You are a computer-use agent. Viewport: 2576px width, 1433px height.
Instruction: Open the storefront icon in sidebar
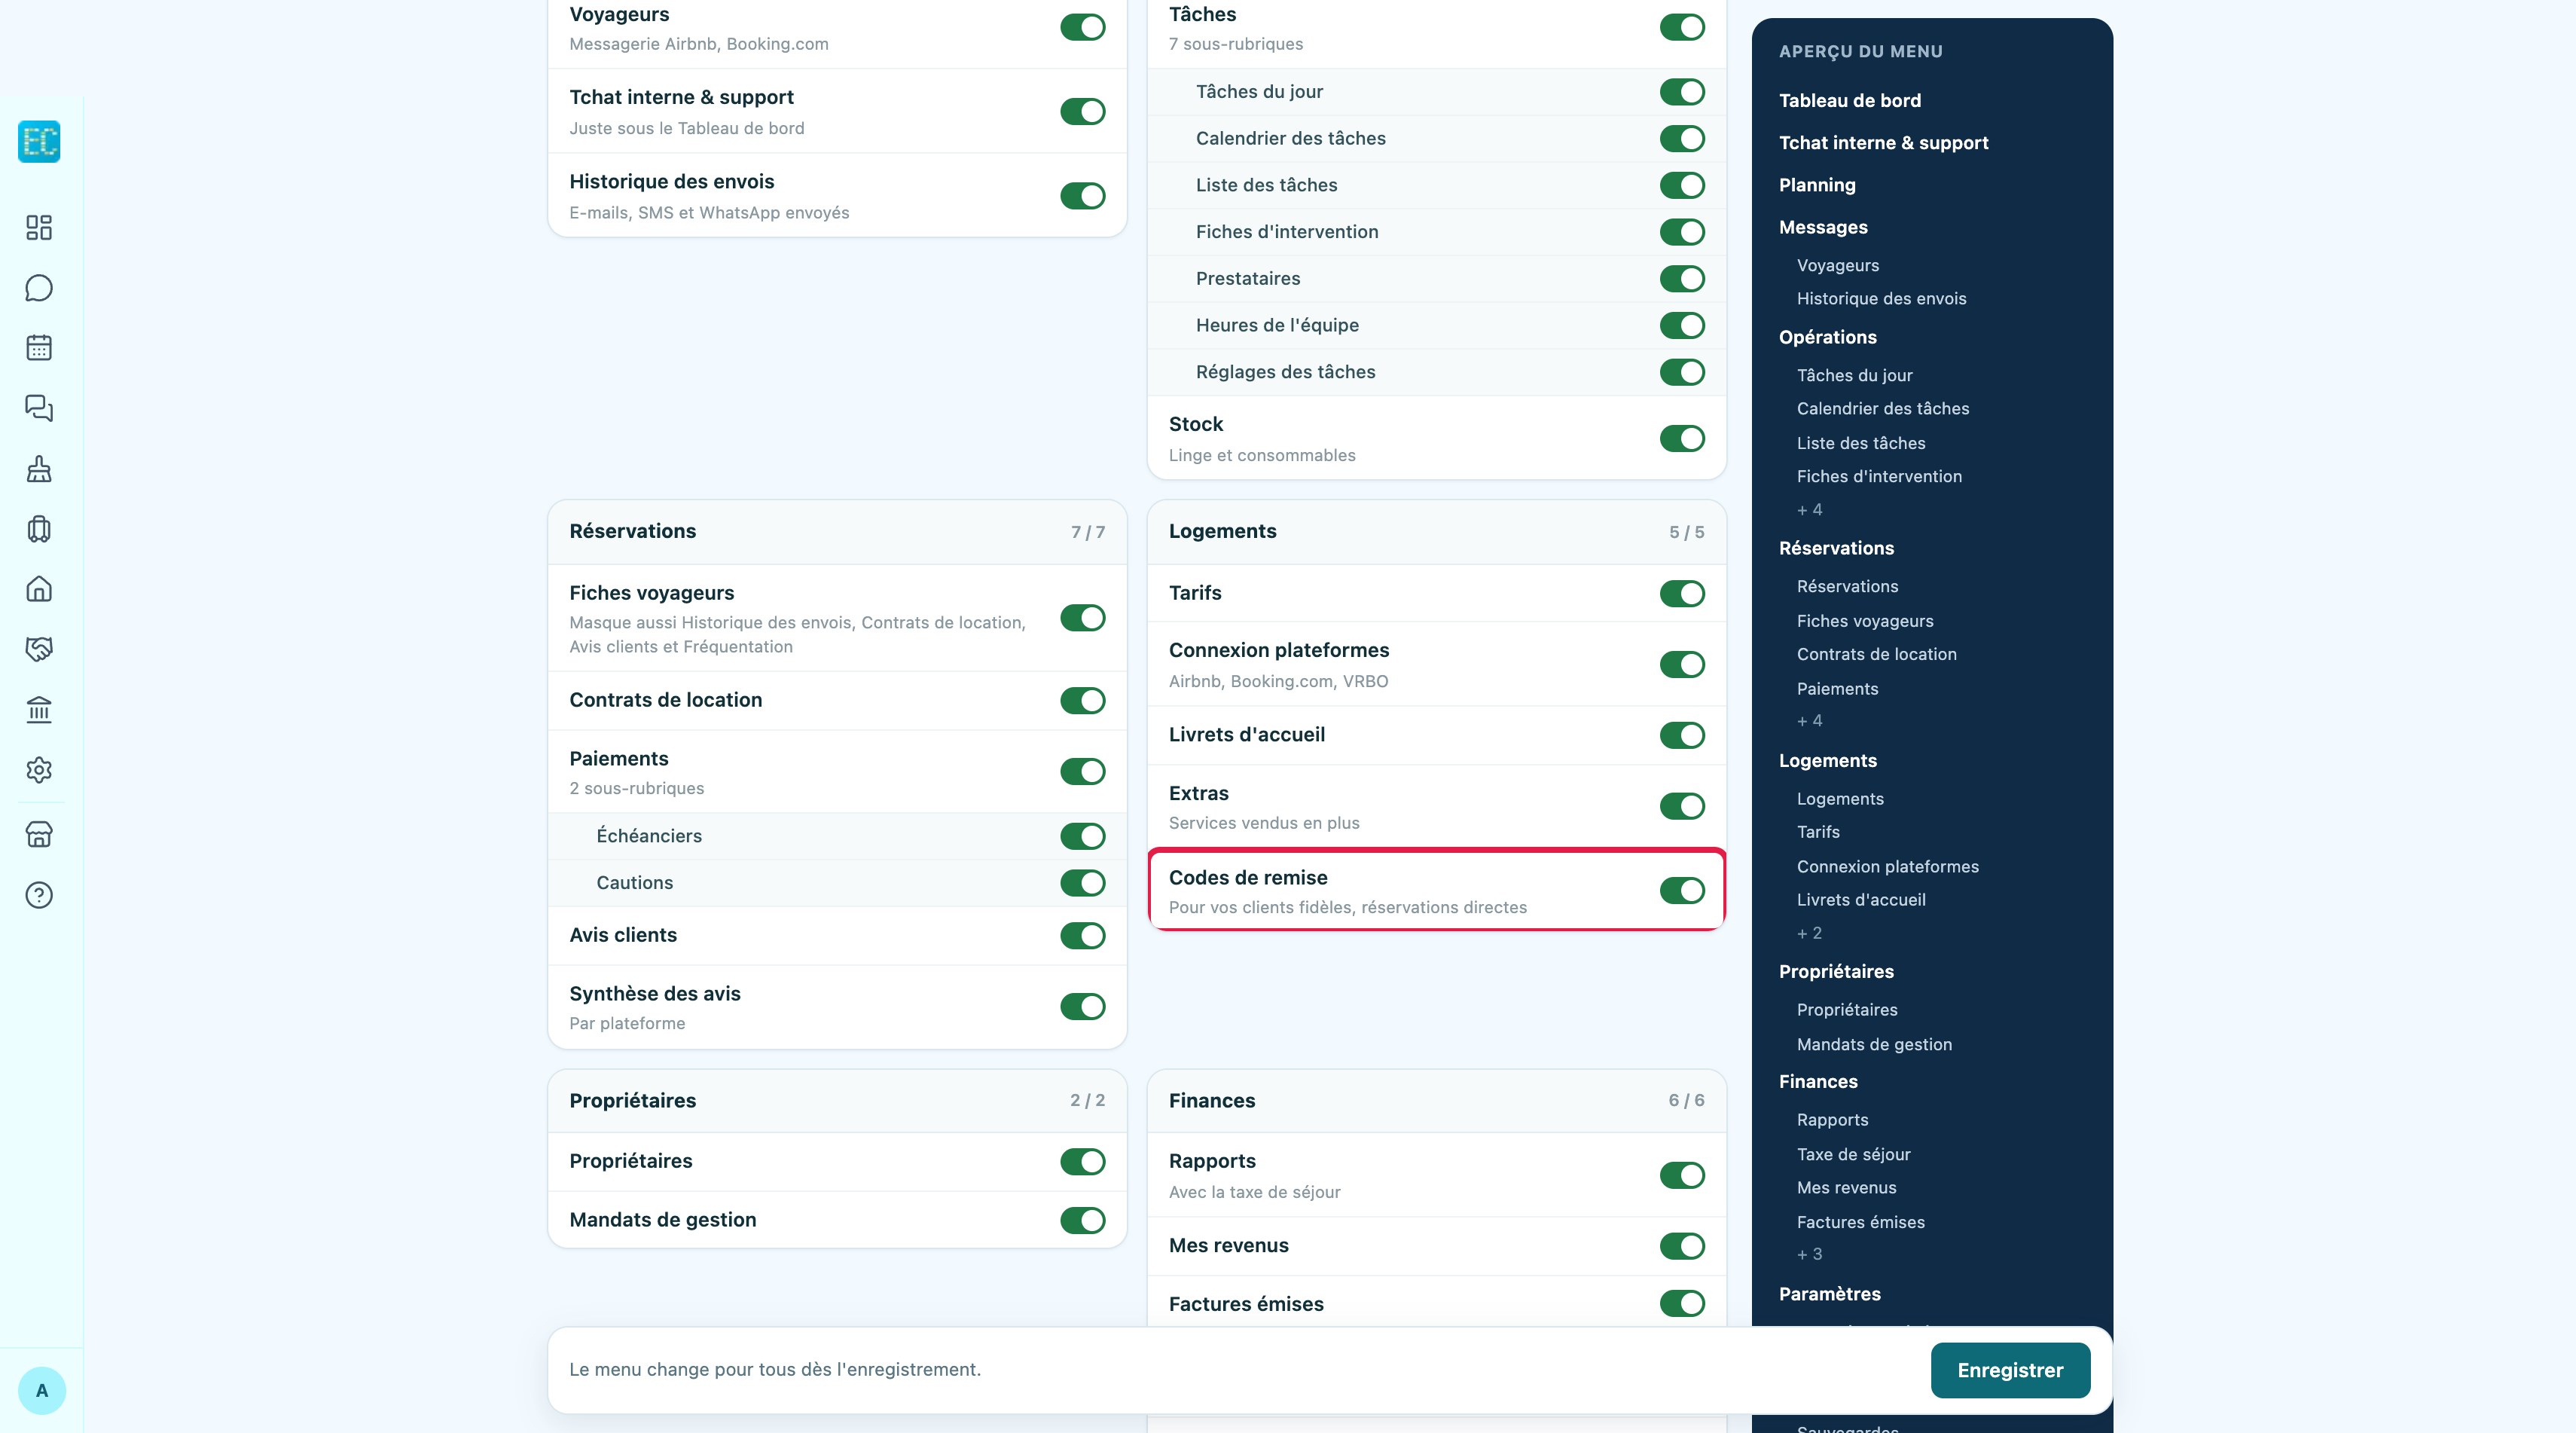39,835
